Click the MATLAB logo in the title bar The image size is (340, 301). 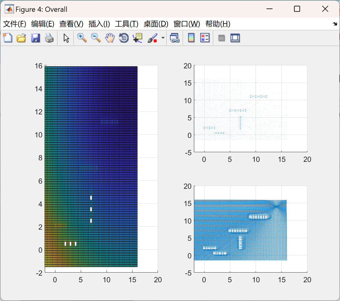(9, 9)
